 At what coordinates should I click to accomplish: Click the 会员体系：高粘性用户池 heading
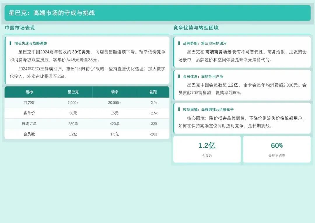[x=203, y=77]
